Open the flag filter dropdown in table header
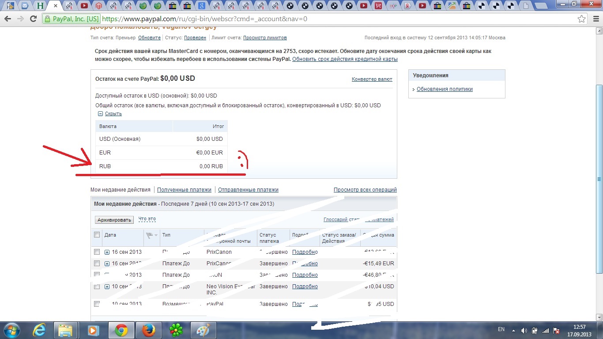 [151, 235]
